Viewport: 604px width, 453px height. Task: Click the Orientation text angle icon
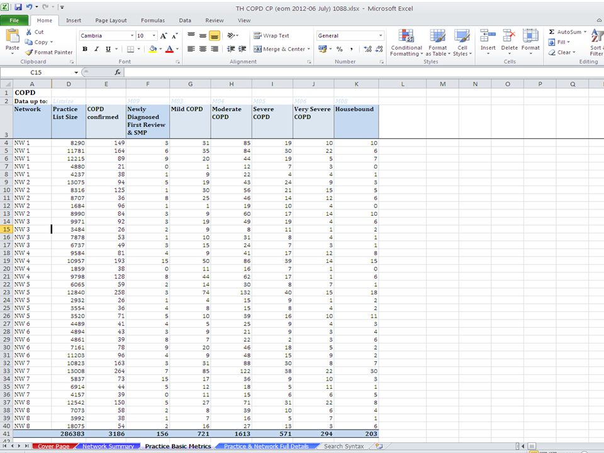pyautogui.click(x=231, y=36)
